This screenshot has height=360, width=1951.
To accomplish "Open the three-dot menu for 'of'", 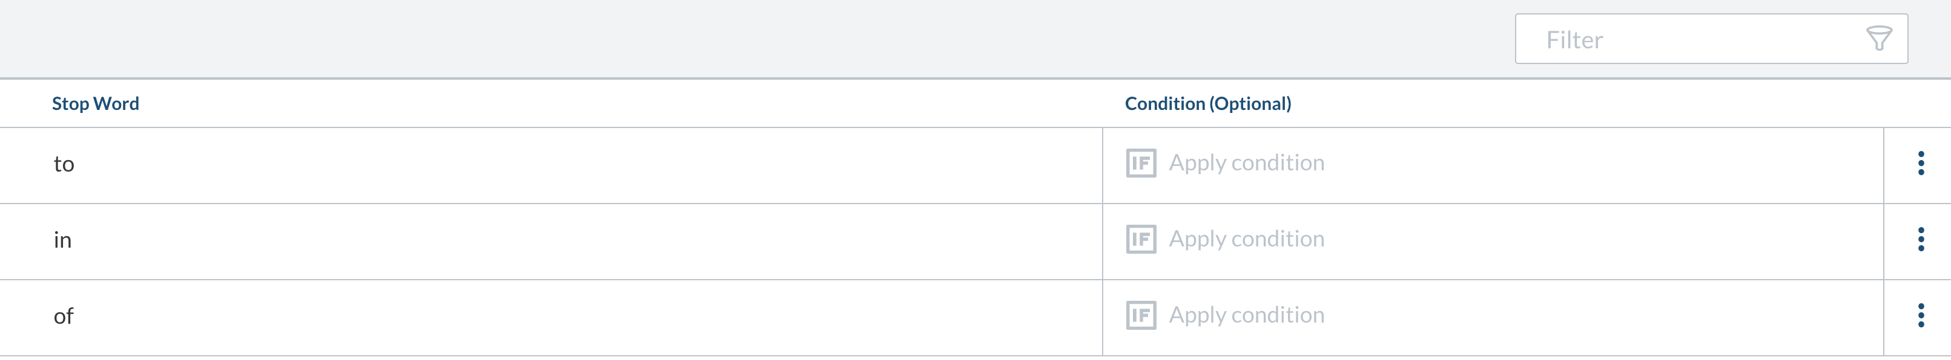I will point(1921,315).
